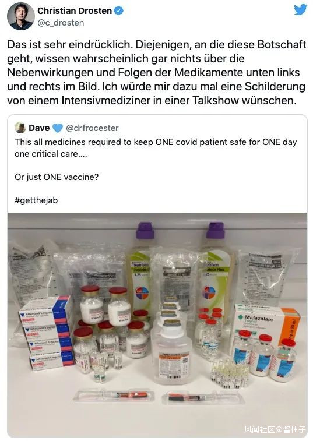Open the quoted tweet text about ONE covid patient
The width and height of the screenshot is (313, 441).
pos(156,147)
